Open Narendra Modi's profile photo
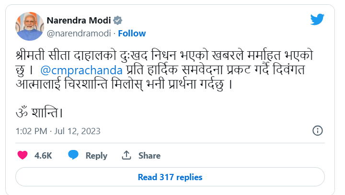Image resolution: width=345 pixels, height=195 pixels. tap(29, 27)
